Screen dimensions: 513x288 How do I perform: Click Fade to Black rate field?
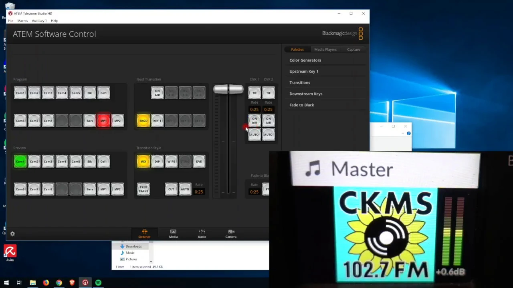coord(254,192)
